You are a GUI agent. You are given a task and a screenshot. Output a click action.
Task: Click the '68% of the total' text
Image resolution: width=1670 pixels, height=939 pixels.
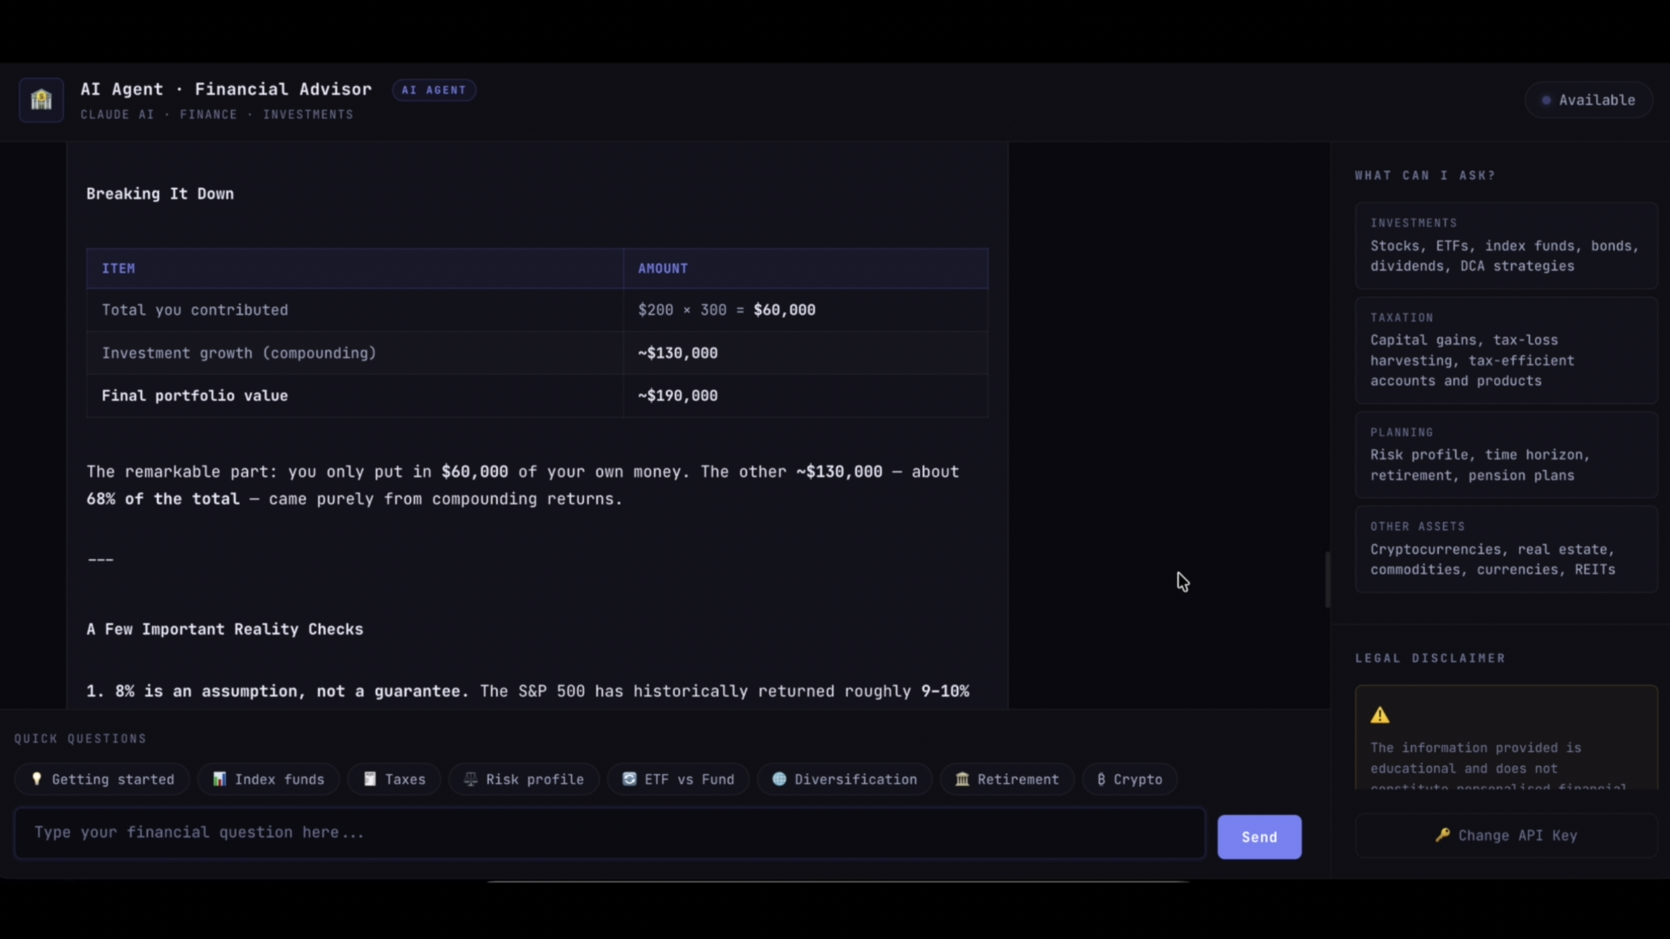click(x=163, y=499)
